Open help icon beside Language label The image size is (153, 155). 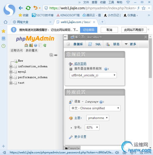coord(101,102)
